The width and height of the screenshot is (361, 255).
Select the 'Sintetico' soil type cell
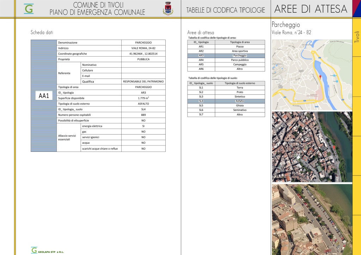(x=240, y=97)
